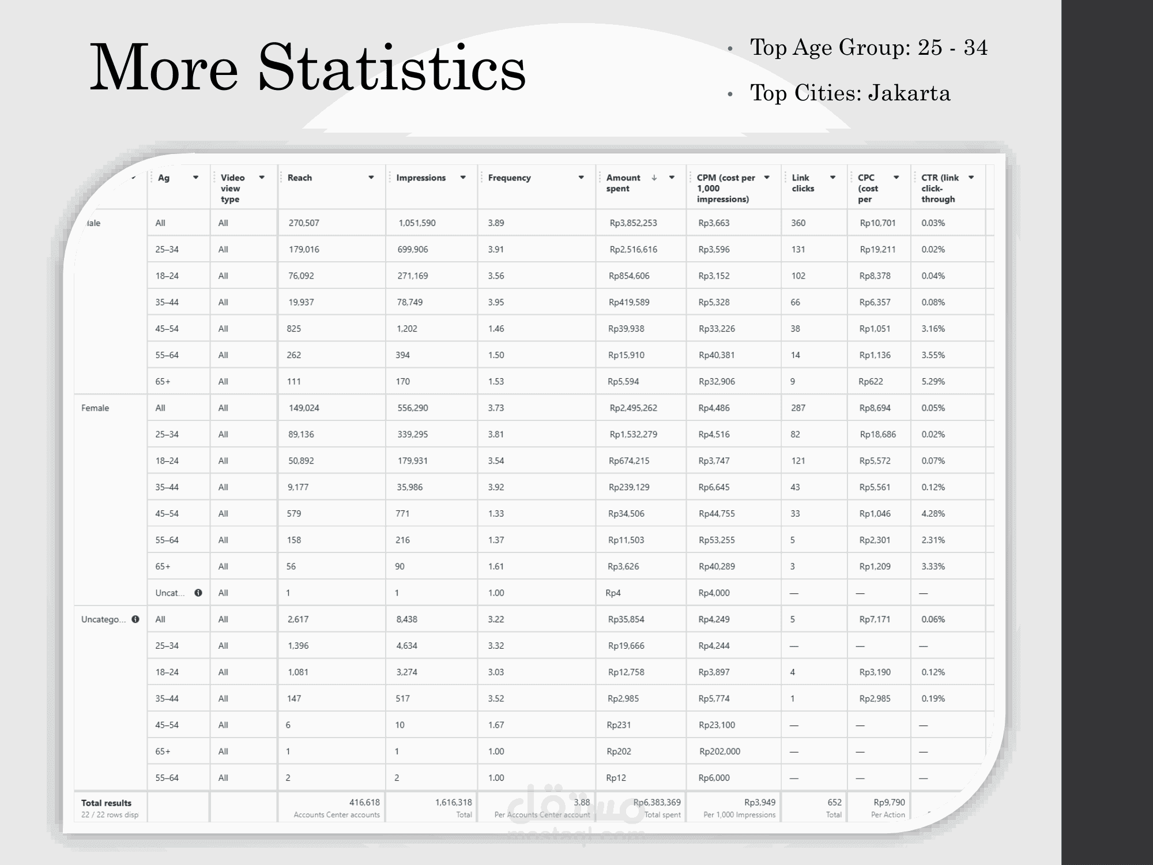Open the Reach column dropdown arrow
The image size is (1153, 865).
pyautogui.click(x=371, y=178)
